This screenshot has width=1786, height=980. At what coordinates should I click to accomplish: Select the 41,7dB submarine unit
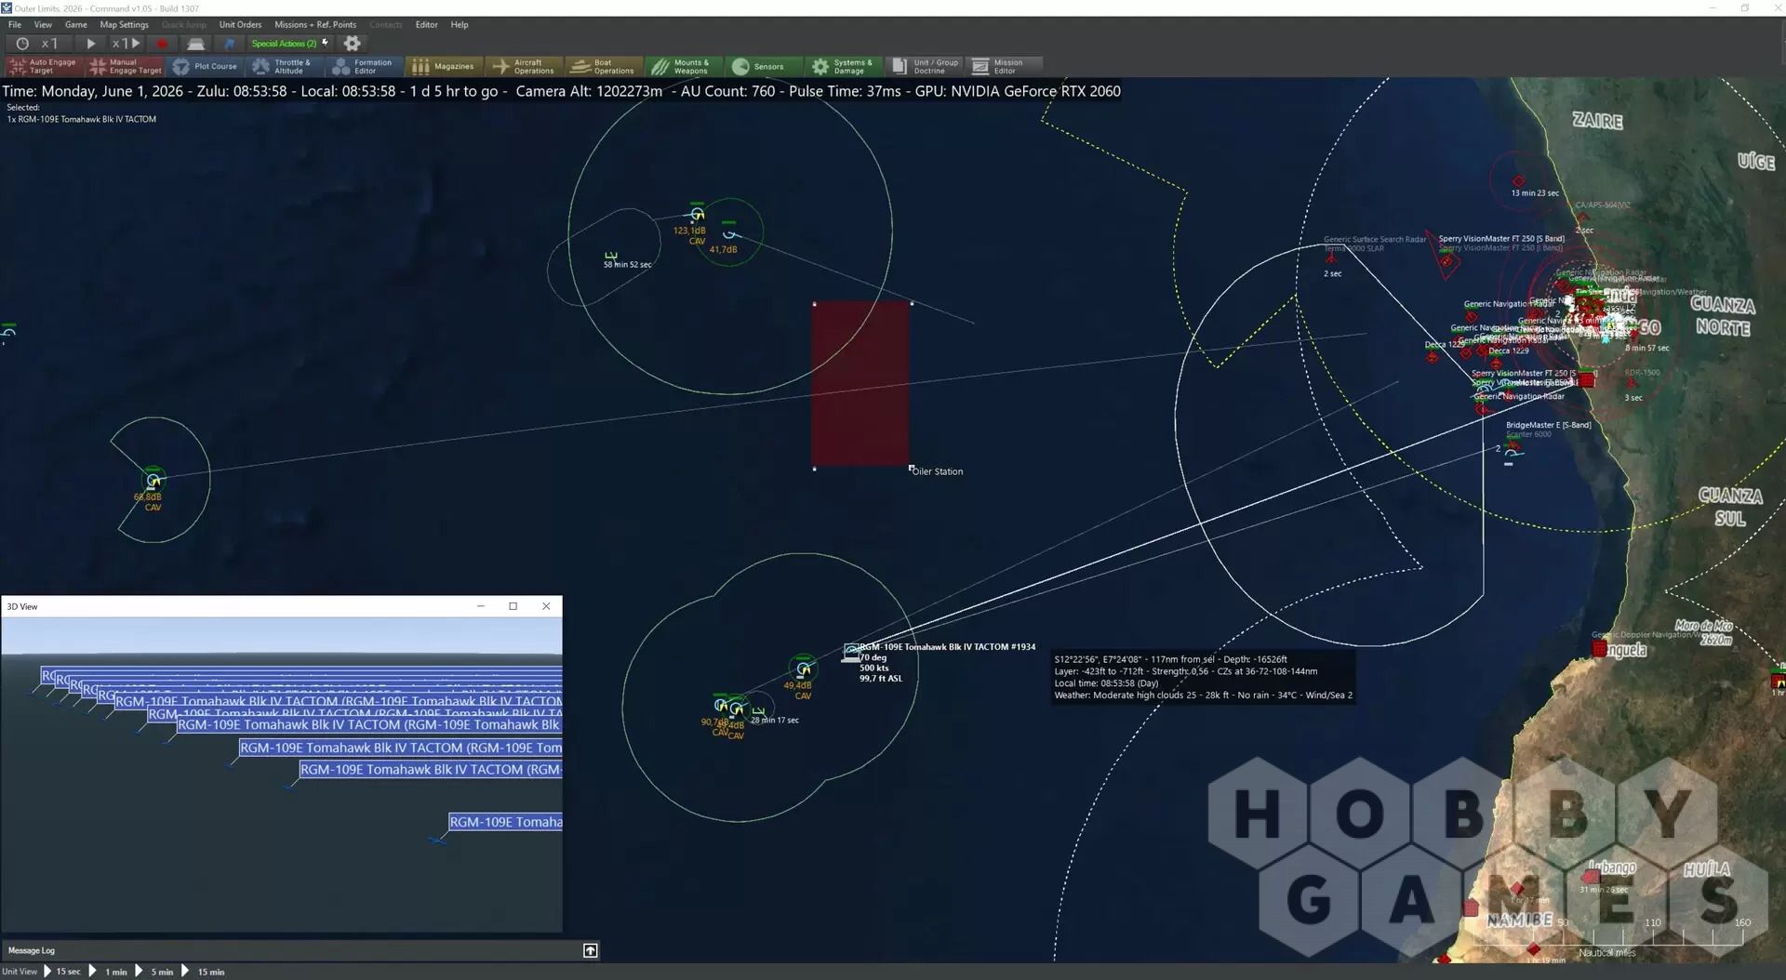click(730, 233)
